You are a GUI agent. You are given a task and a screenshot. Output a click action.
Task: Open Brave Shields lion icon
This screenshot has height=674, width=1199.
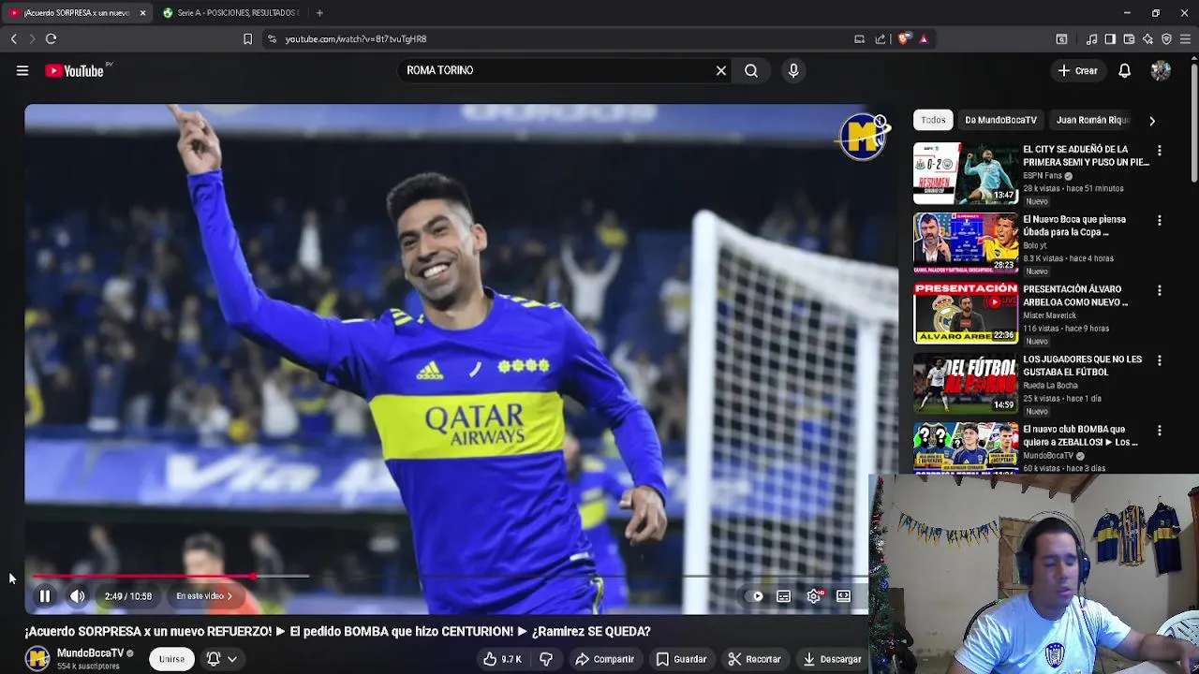(904, 39)
